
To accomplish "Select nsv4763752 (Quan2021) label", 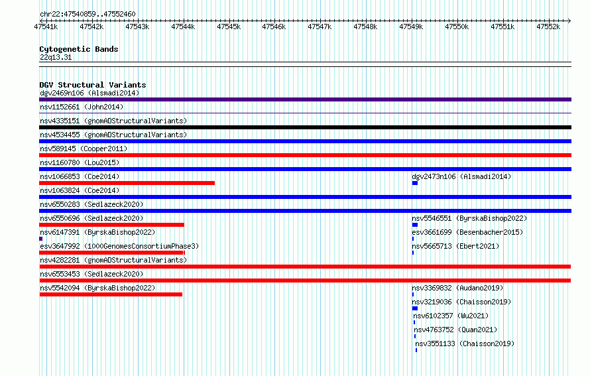I will 455,330.
